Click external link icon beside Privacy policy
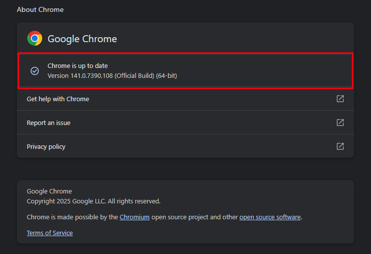Screen dimensions: 371x254 click(340, 146)
